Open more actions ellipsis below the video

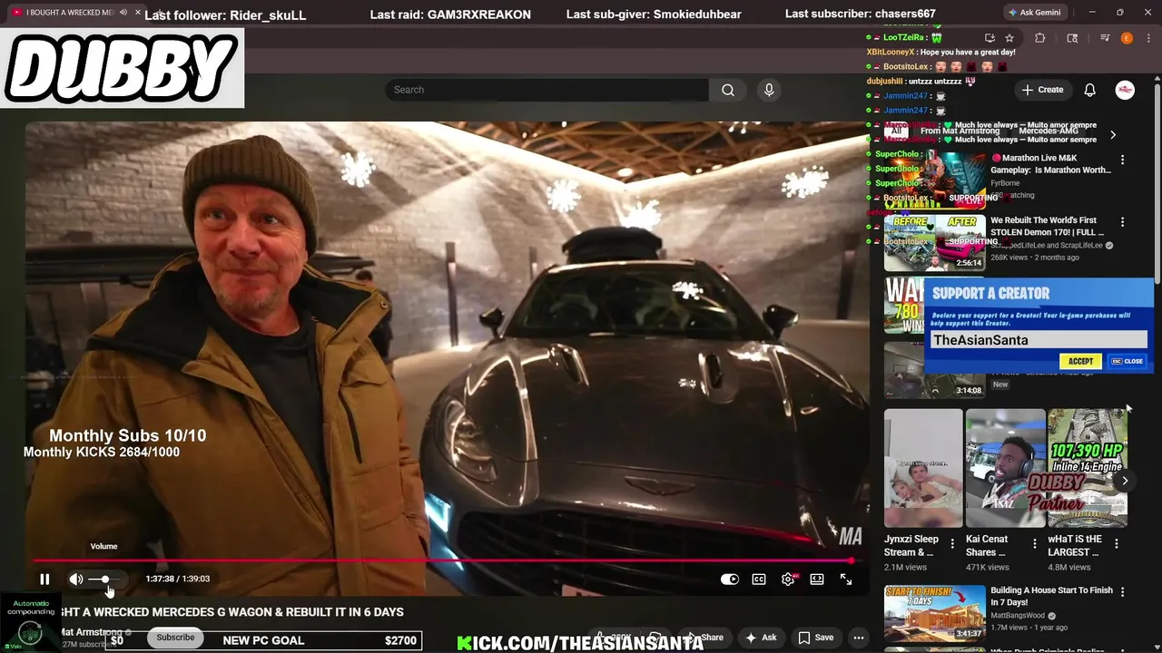[859, 638]
